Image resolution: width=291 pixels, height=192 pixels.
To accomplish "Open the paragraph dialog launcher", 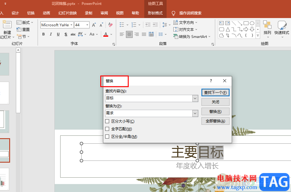I will 213,44.
